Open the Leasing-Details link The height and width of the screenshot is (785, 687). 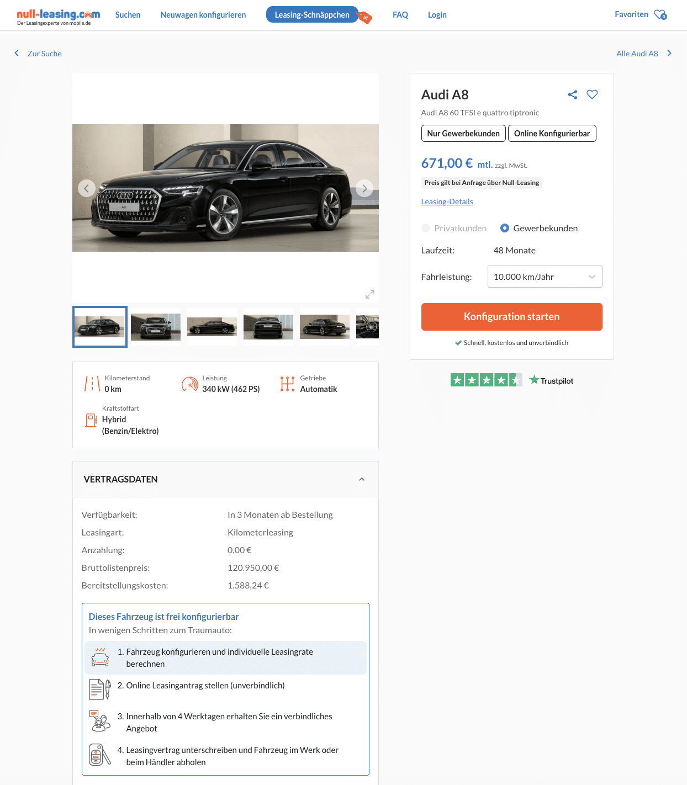coord(447,201)
